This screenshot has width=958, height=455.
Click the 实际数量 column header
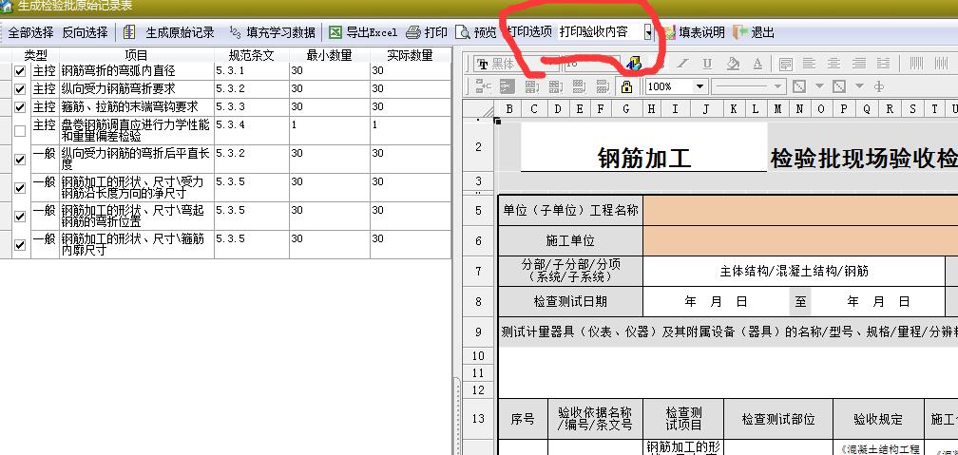(409, 55)
